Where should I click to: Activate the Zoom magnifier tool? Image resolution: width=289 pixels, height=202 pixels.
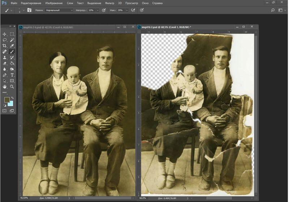point(12,87)
